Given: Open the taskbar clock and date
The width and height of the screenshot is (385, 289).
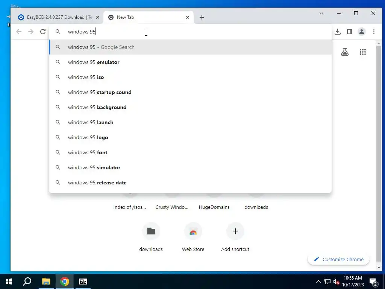Looking at the screenshot, I should (x=353, y=281).
